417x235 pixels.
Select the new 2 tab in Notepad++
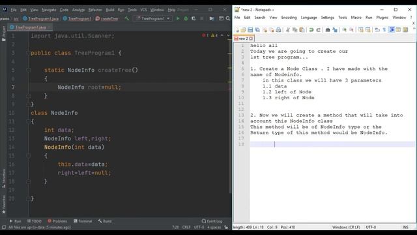pyautogui.click(x=243, y=39)
